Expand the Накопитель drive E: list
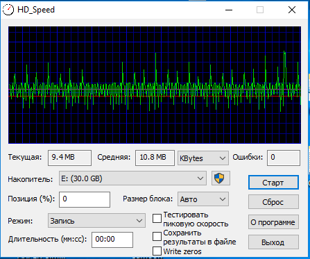310x259 pixels. click(x=132, y=178)
